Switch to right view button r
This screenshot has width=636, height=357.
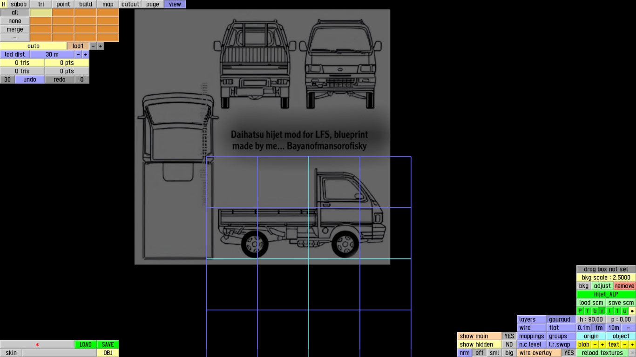click(602, 311)
